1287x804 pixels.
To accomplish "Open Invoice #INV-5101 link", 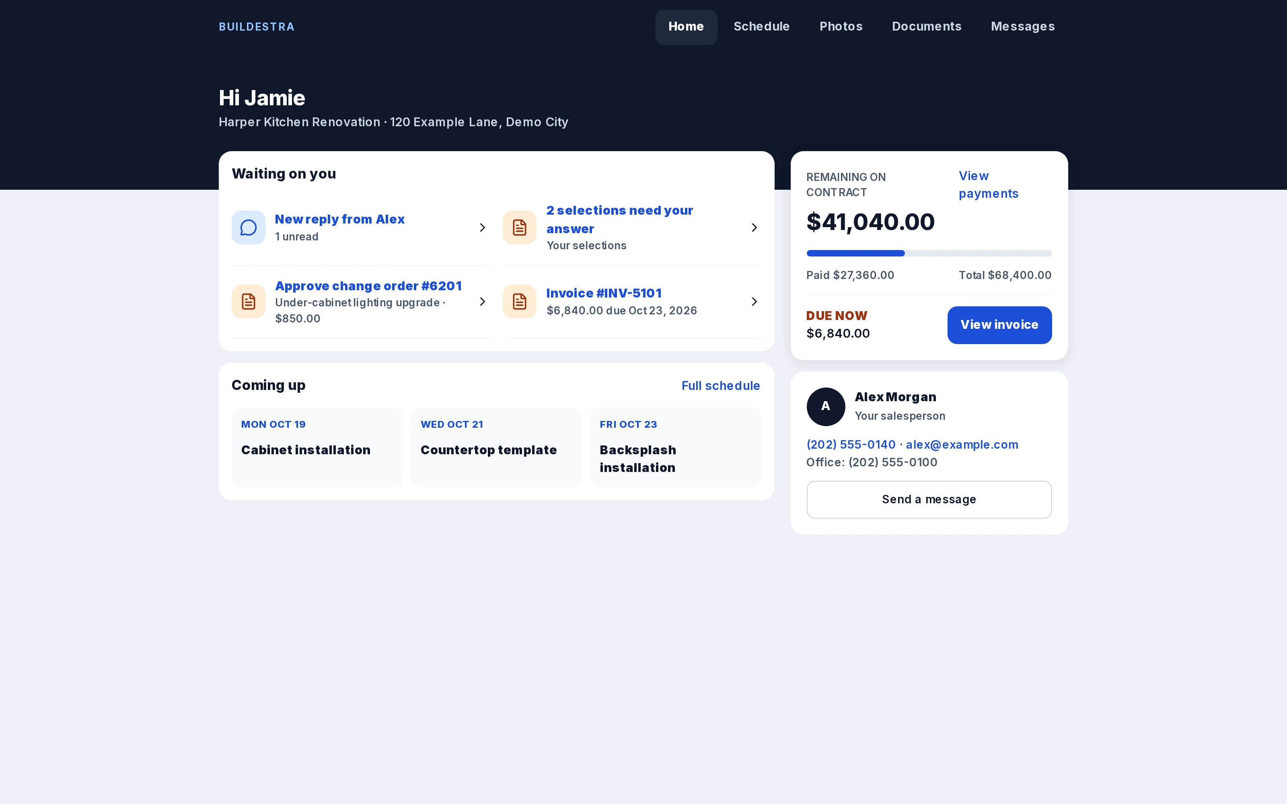I will pos(604,293).
